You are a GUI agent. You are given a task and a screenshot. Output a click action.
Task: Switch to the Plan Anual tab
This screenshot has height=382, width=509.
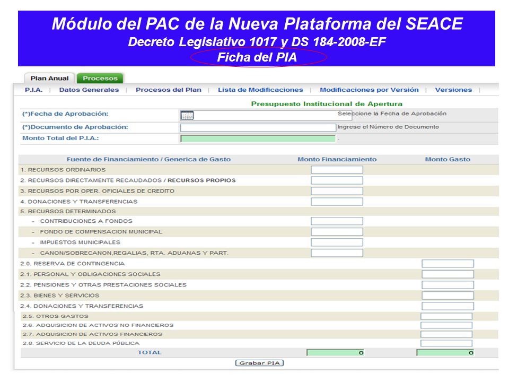[x=50, y=79]
